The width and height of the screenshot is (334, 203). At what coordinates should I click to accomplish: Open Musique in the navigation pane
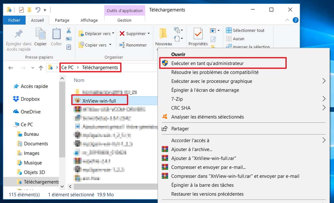33,163
